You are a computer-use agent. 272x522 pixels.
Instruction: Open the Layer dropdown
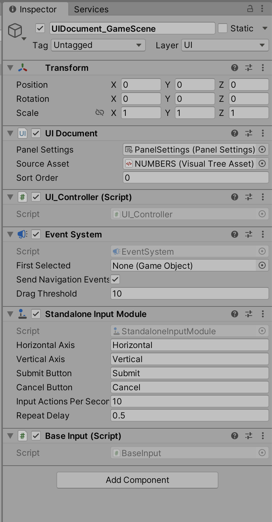[225, 45]
